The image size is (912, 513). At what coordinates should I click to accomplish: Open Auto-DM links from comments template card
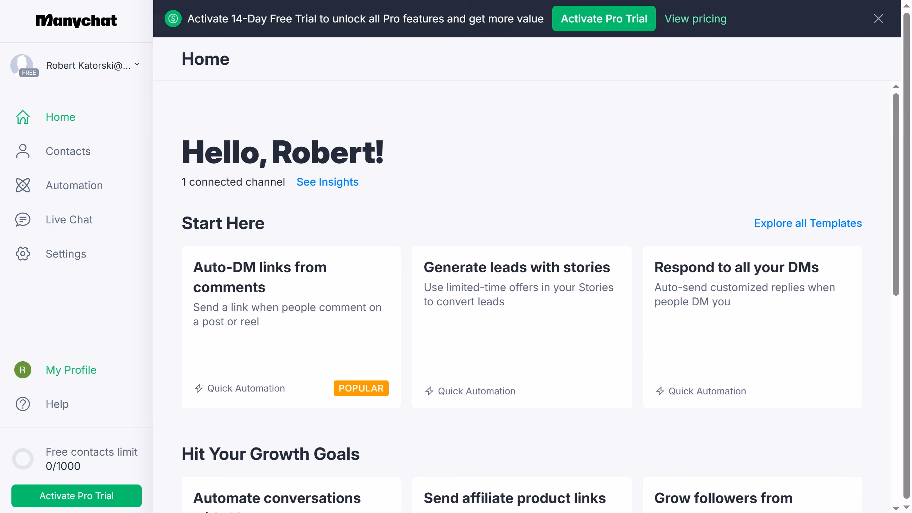(291, 327)
